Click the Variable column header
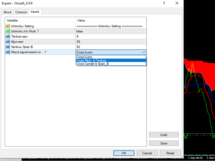Viewport: 215px width, 161px height. 40,20
